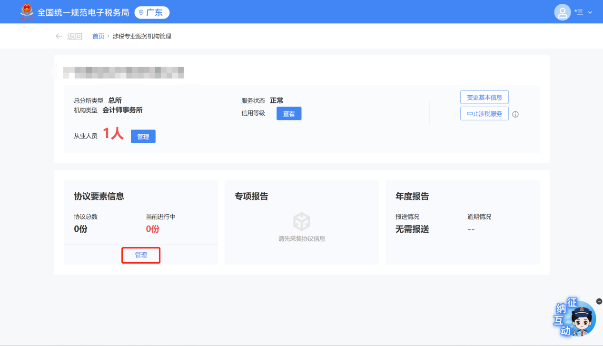Click the 全国统一规范电子税务局 title
Screen dimensions: 603x346
coord(83,12)
